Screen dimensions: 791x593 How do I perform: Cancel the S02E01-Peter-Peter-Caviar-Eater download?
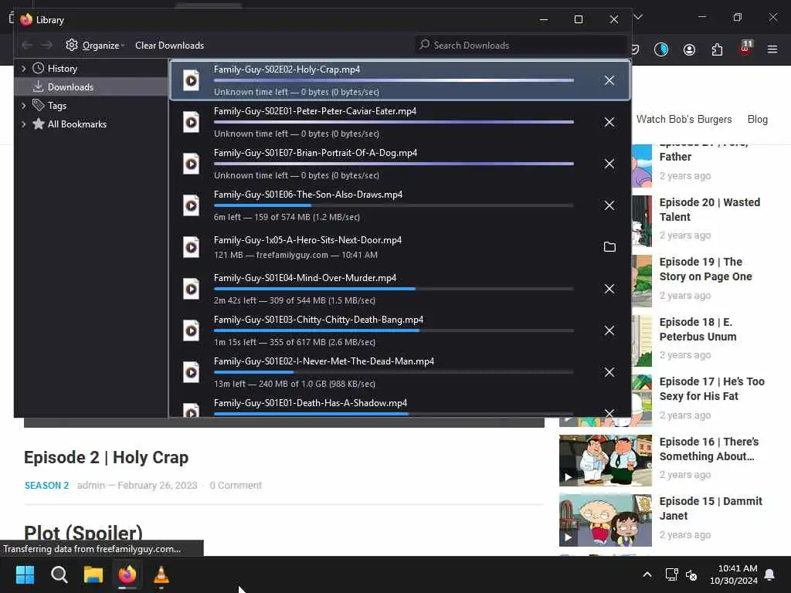click(609, 122)
